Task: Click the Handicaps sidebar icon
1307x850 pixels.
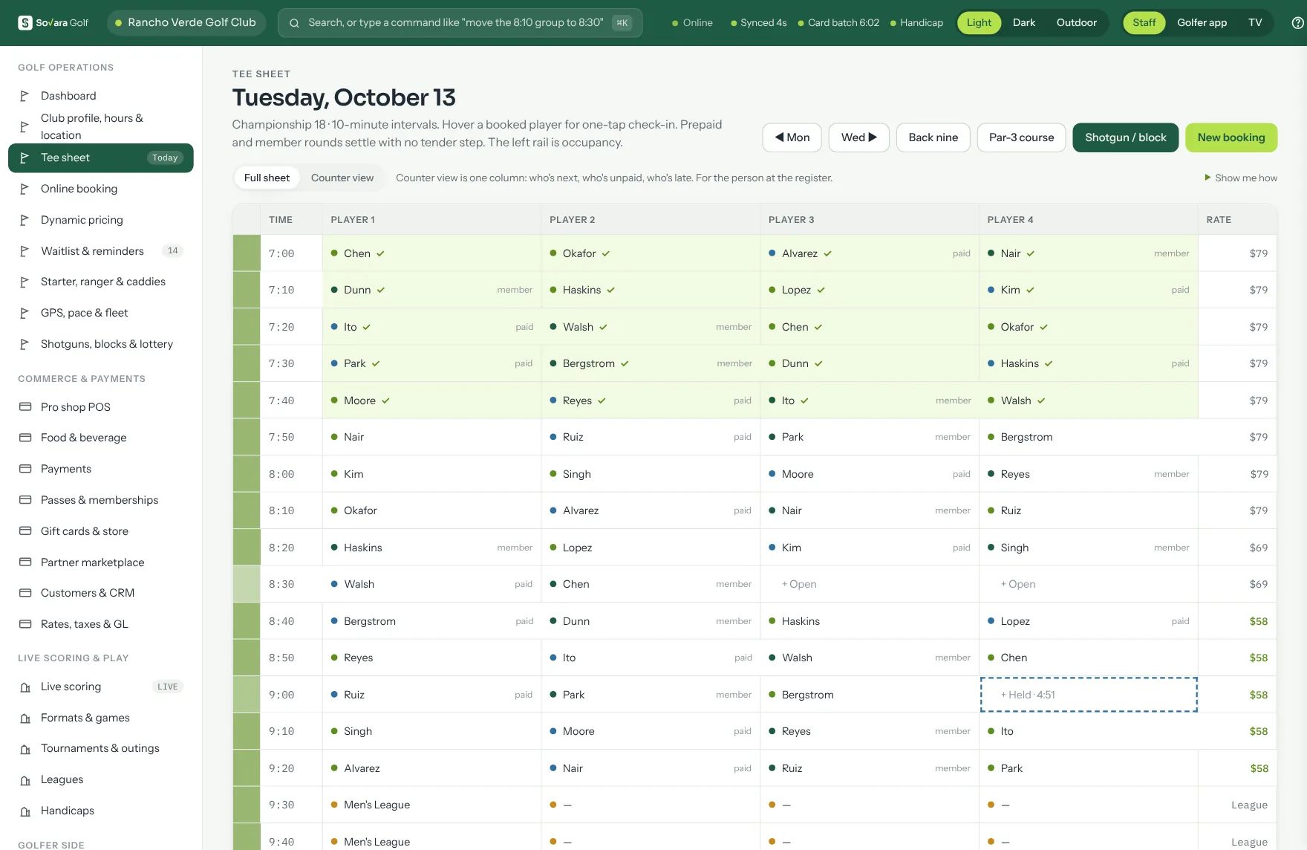Action: (x=25, y=811)
